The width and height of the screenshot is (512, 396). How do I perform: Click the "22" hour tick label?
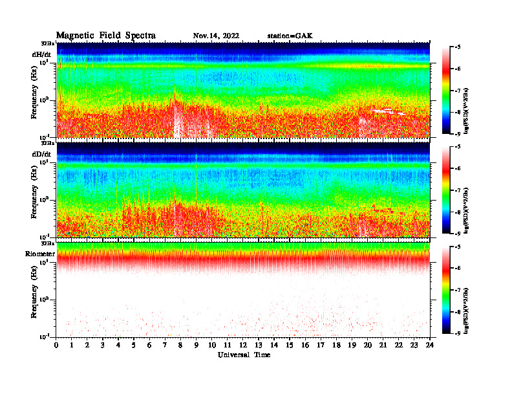(398, 346)
